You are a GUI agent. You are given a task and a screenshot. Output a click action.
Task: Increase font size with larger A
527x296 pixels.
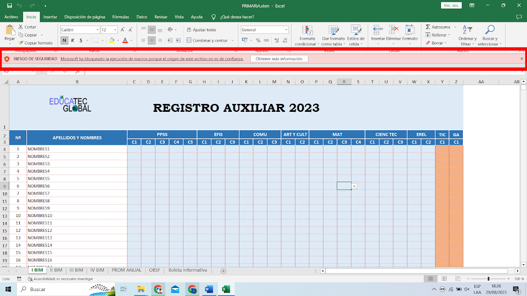click(x=123, y=30)
